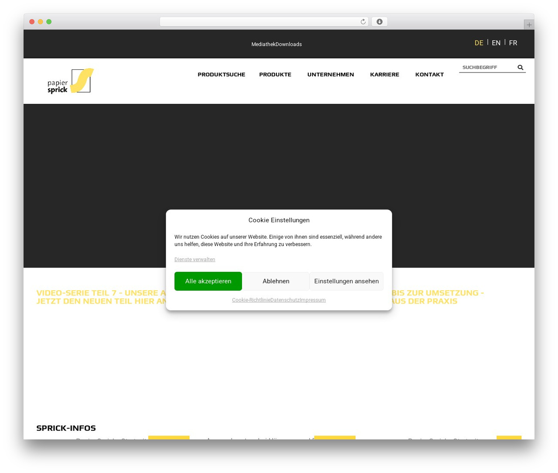Open Downloads link in top bar

(x=289, y=44)
